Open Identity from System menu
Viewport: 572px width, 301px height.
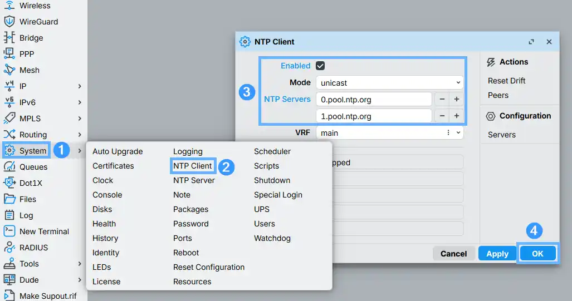point(105,253)
